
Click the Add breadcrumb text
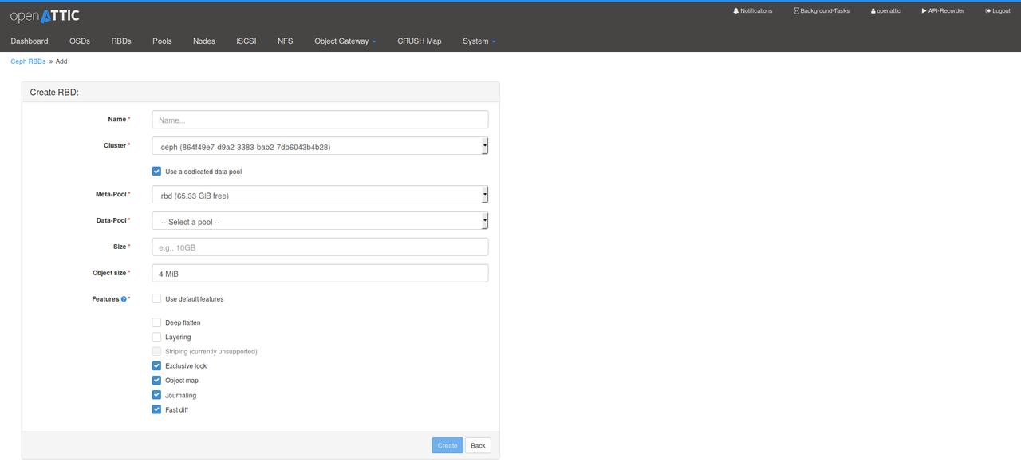tap(61, 61)
